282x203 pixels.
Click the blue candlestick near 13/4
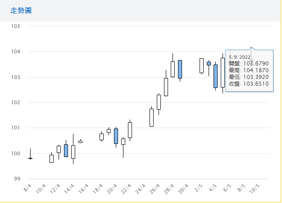pyautogui.click(x=66, y=151)
